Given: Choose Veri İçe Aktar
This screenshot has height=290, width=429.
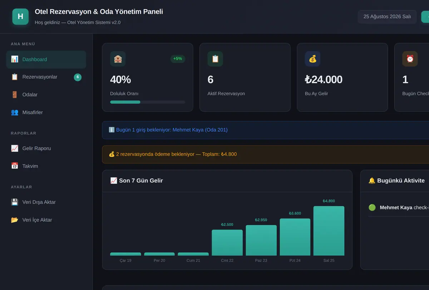Looking at the screenshot, I should (46, 220).
